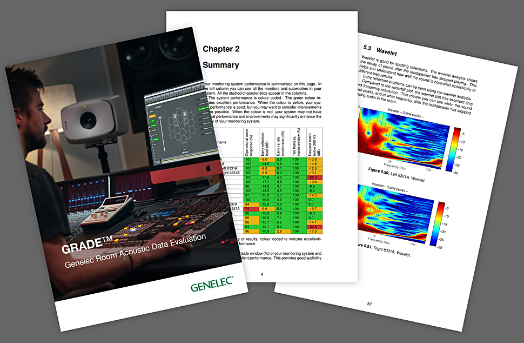
Task: Click the "Deepest notch below 300 Hz (dB)" column header
Action: [314, 142]
